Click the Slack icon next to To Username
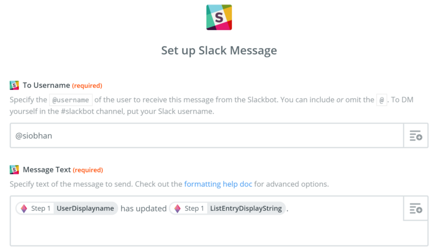The image size is (439, 250). pos(14,85)
